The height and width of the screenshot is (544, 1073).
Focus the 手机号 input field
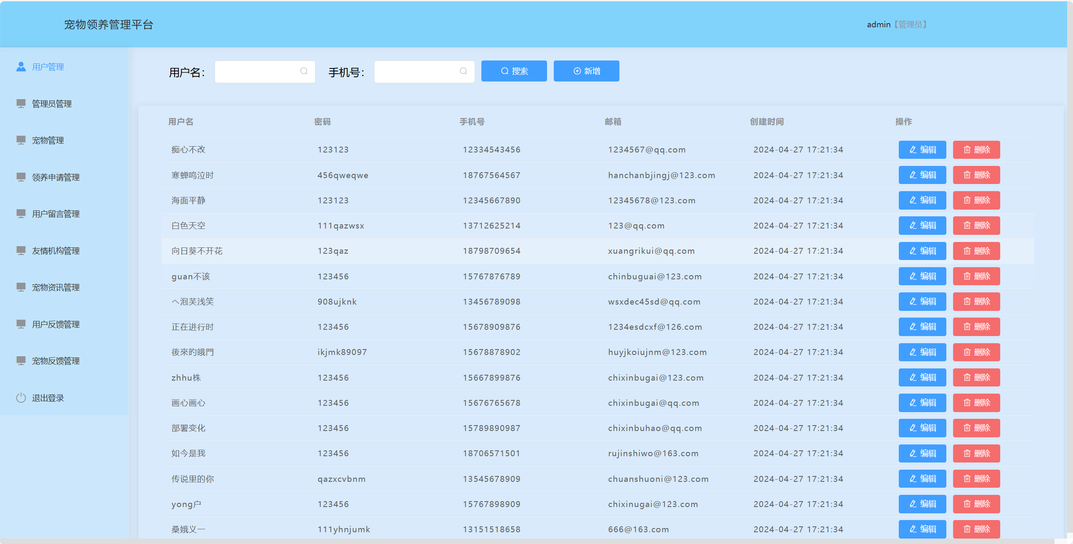(416, 71)
